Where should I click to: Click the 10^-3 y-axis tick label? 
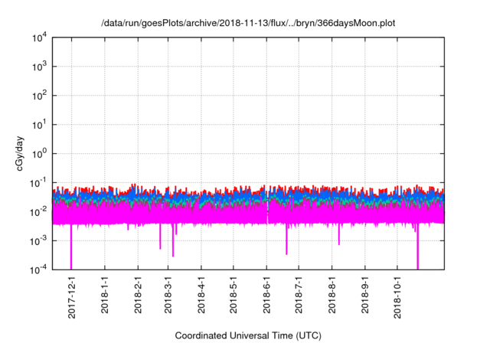coord(38,240)
